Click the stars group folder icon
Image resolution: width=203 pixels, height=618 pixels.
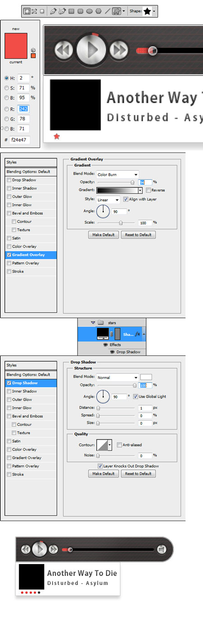pyautogui.click(x=101, y=323)
